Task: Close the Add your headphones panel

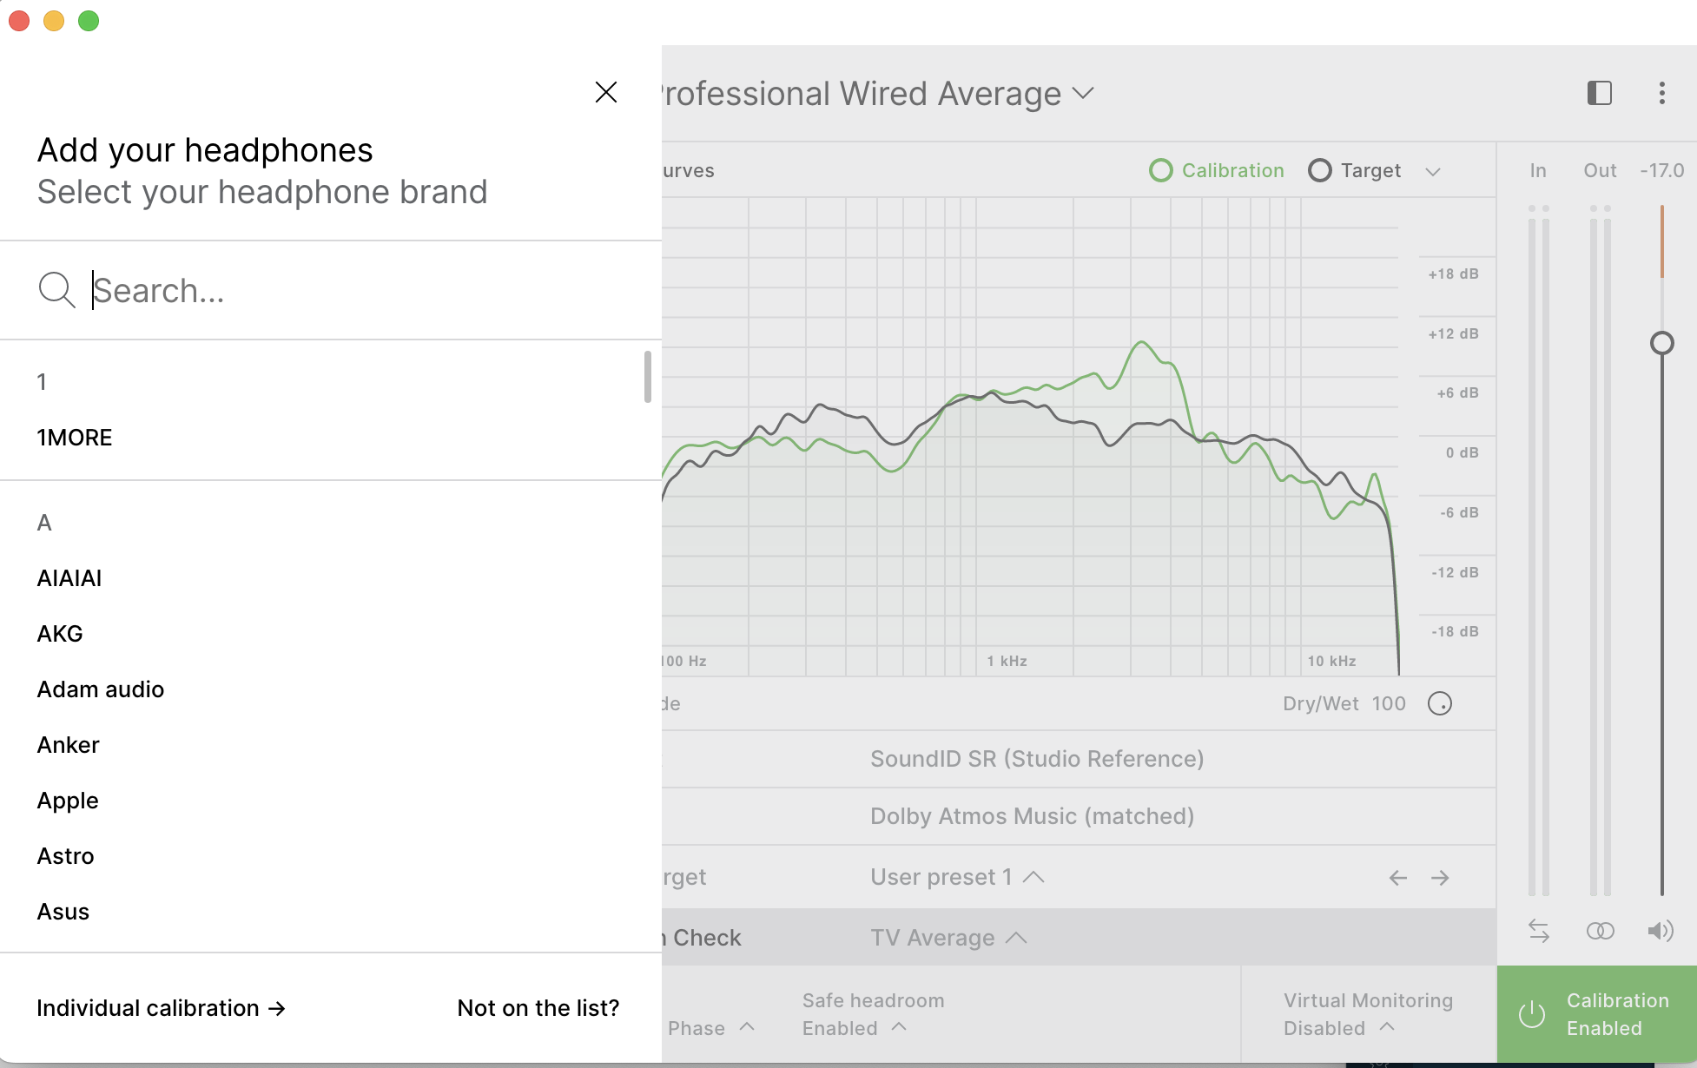Action: [605, 92]
